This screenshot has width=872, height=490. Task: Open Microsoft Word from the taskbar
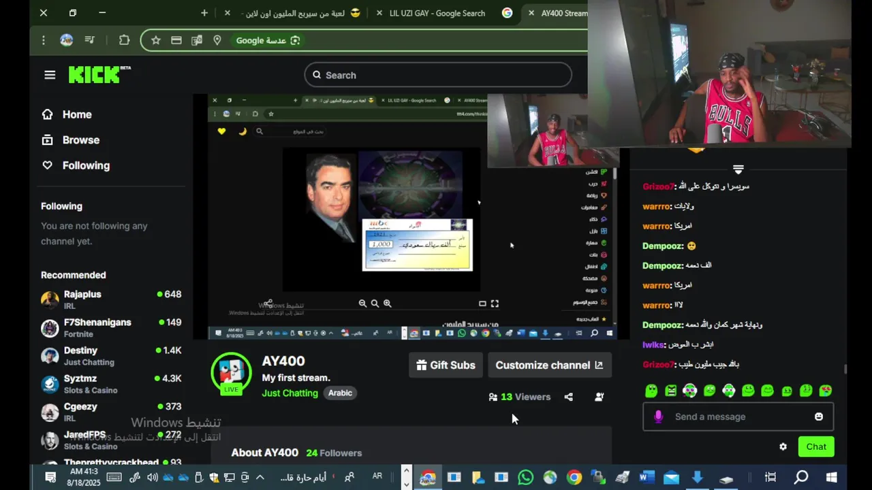click(x=647, y=477)
